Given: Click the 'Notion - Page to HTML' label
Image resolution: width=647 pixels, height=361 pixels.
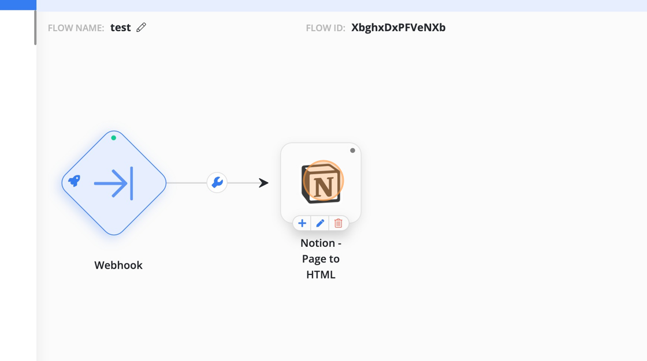Looking at the screenshot, I should pyautogui.click(x=321, y=259).
